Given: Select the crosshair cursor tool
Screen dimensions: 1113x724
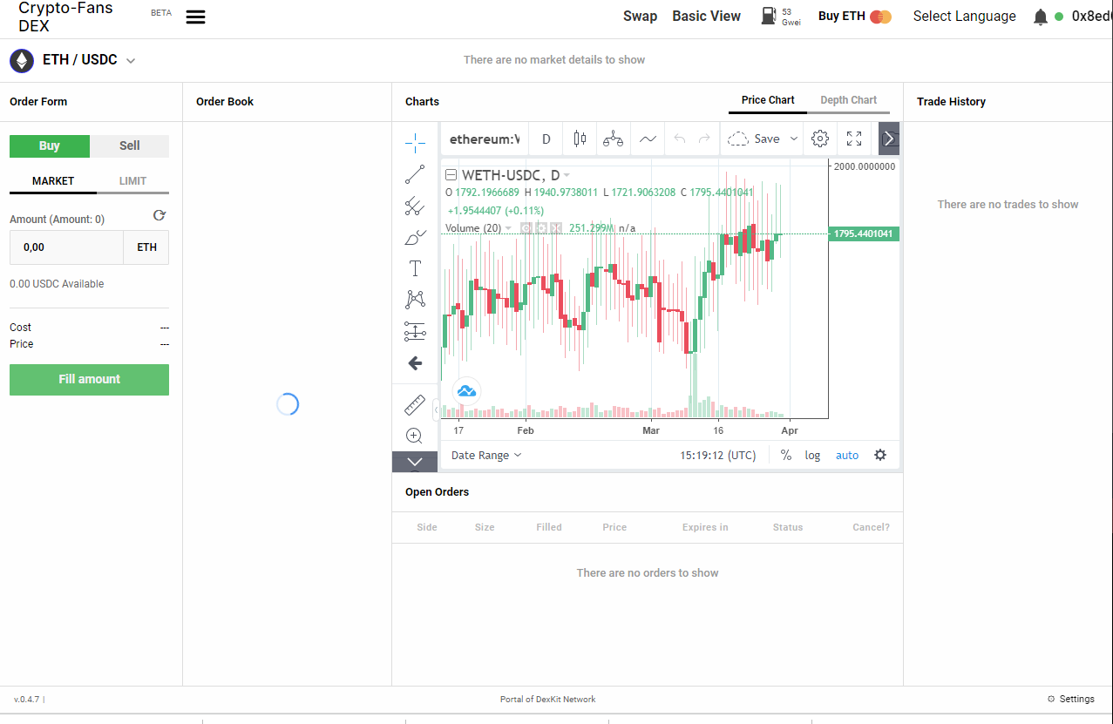Looking at the screenshot, I should click(415, 141).
